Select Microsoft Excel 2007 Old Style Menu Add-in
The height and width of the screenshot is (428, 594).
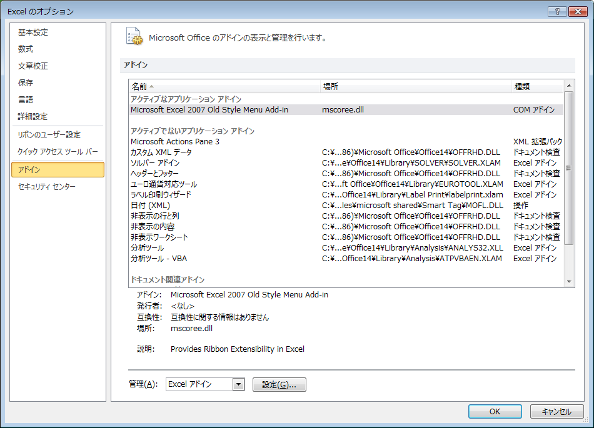tap(209, 110)
